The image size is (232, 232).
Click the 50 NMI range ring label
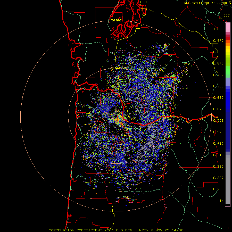(116, 68)
